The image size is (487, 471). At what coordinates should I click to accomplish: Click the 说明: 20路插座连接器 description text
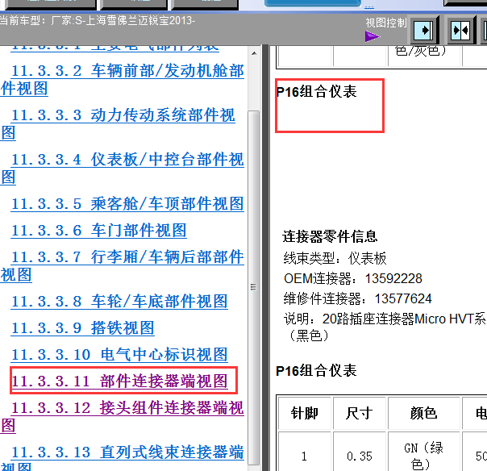tap(385, 327)
